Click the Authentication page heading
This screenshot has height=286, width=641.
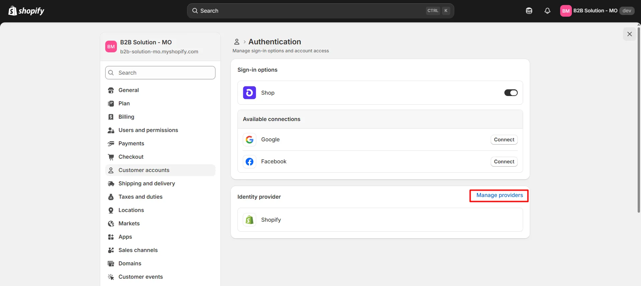(275, 42)
